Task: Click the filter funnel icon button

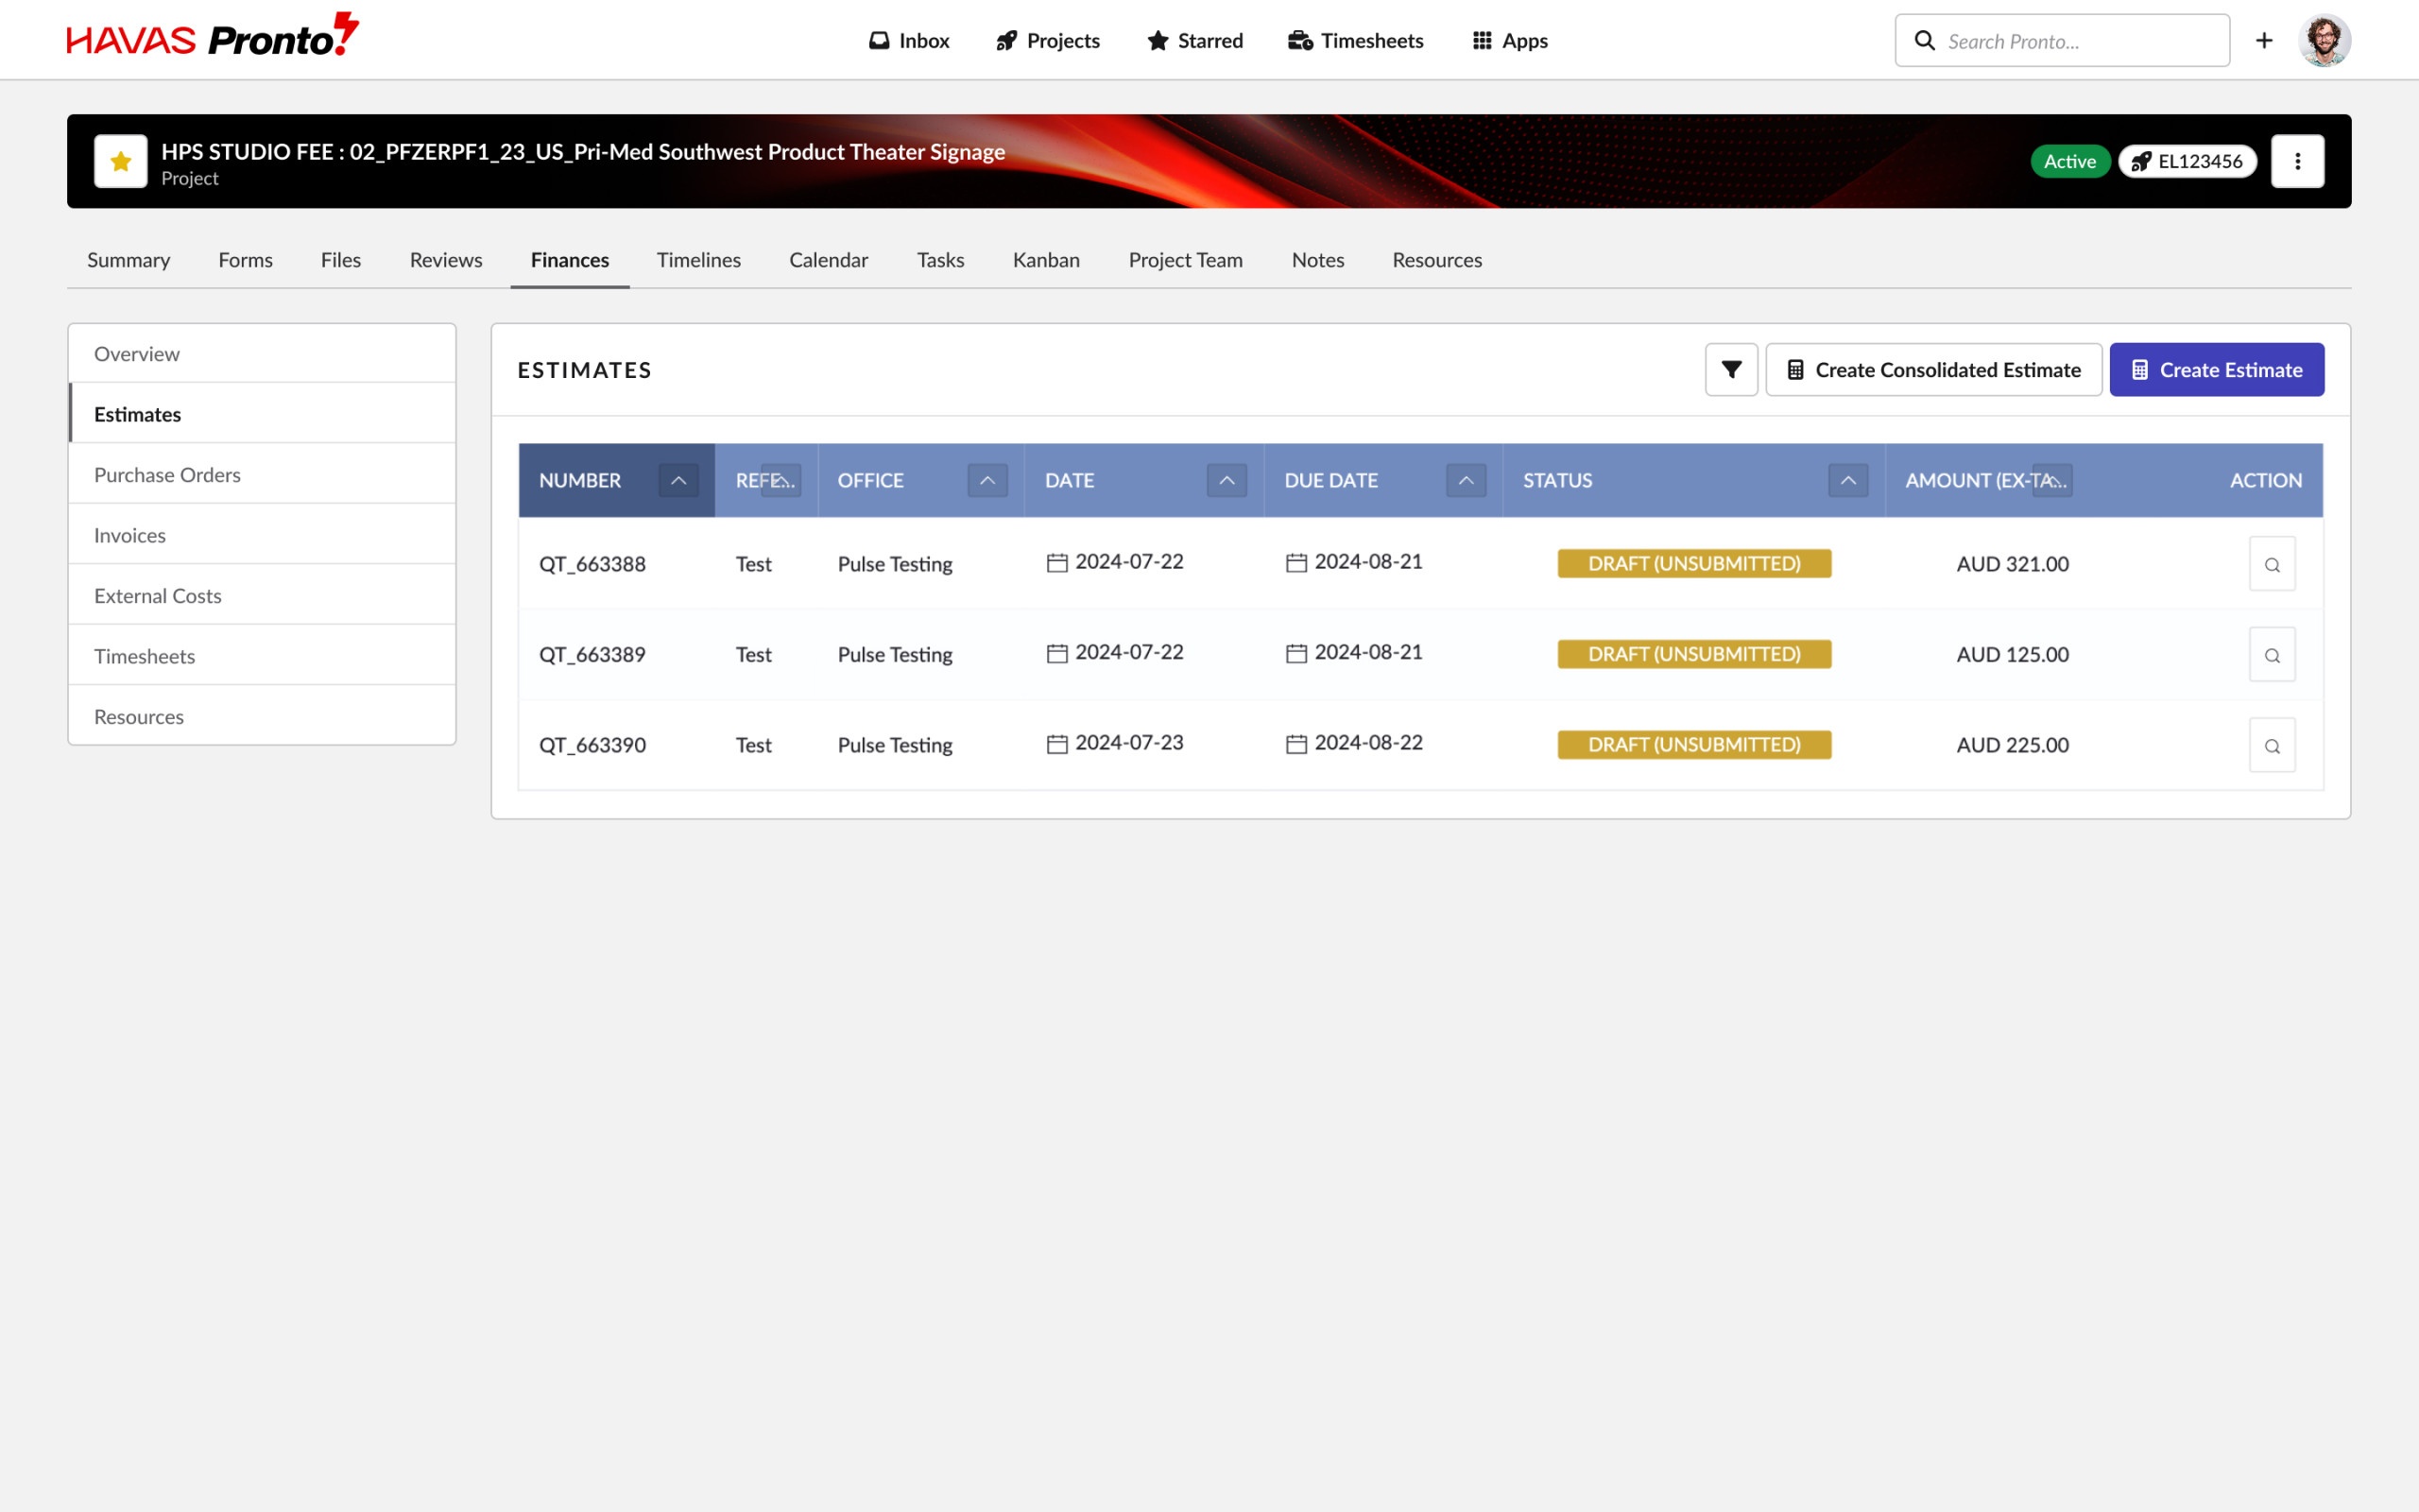Action: 1731,370
